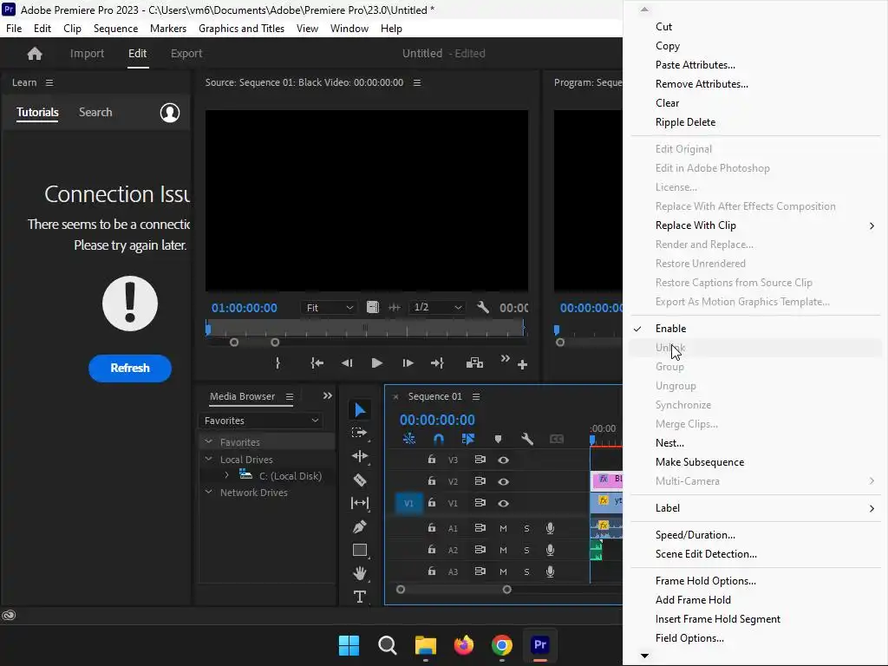Click Go to Out in Source monitor
Viewport: 888px width, 666px height.
[x=437, y=363]
